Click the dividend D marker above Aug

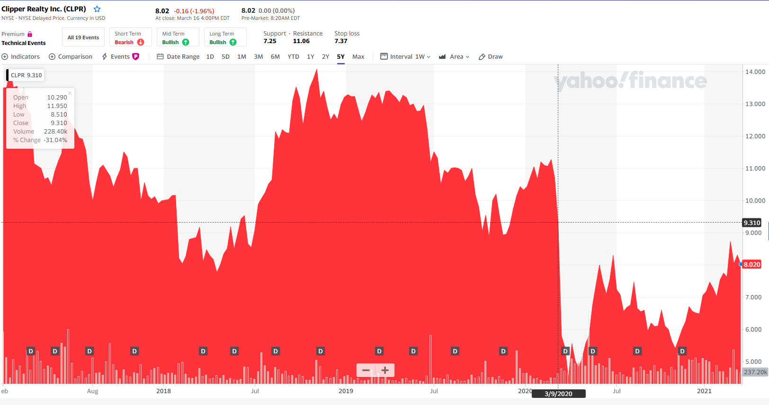[89, 351]
